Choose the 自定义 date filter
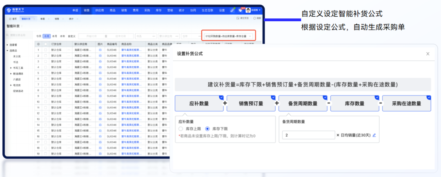Viewport: 441px width, 177px height. coord(72,36)
